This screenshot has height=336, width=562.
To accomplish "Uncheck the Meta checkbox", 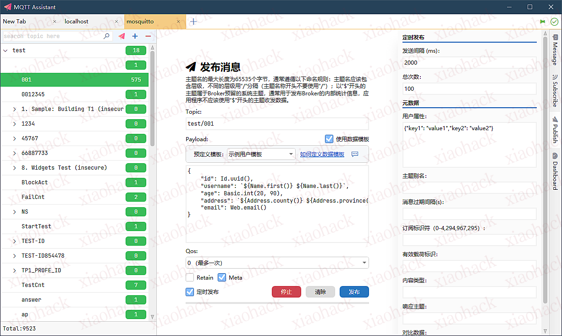I will [x=222, y=277].
